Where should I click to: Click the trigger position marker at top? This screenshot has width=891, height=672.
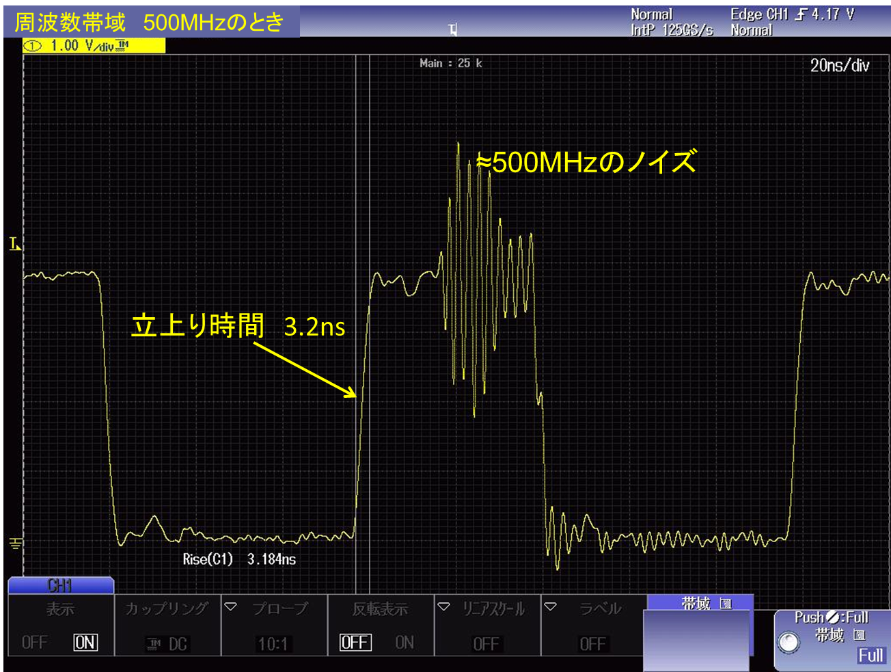coord(452,29)
